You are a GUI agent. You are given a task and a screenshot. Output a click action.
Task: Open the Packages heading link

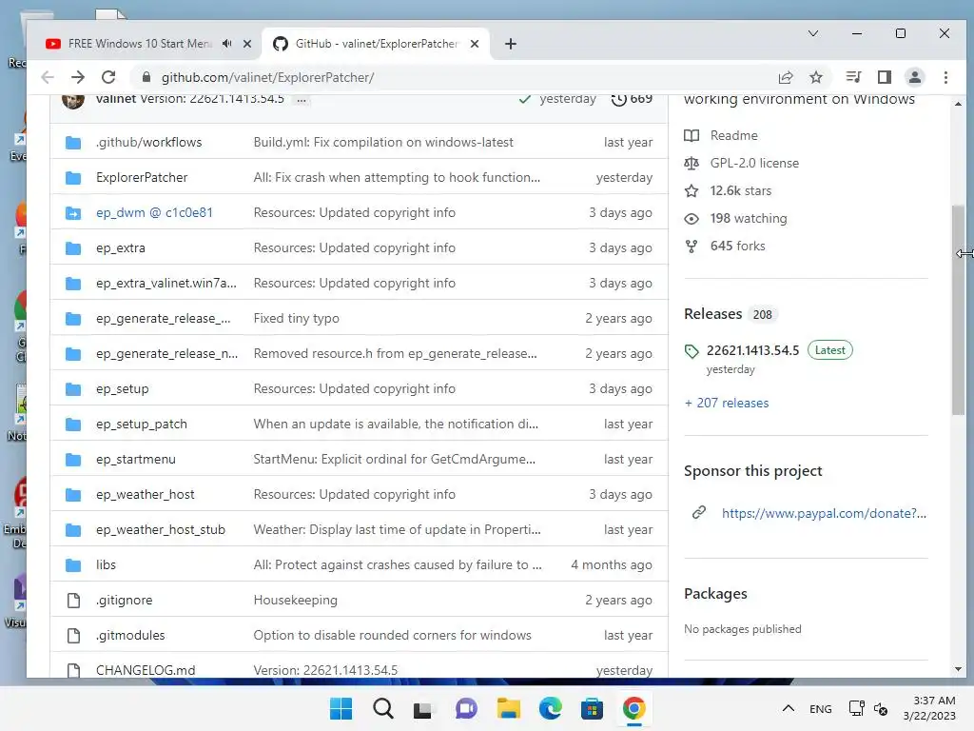[715, 594]
